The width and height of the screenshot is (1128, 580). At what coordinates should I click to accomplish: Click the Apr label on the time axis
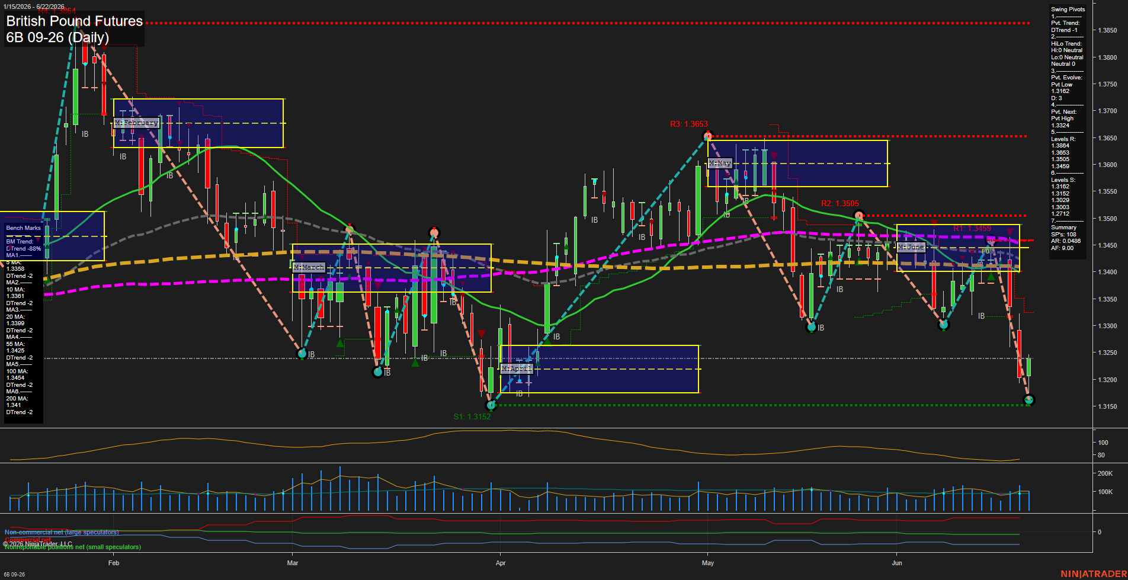[501, 563]
